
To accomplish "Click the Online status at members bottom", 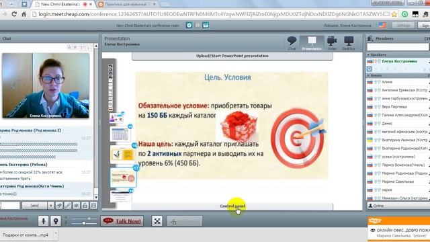I will point(376,206).
